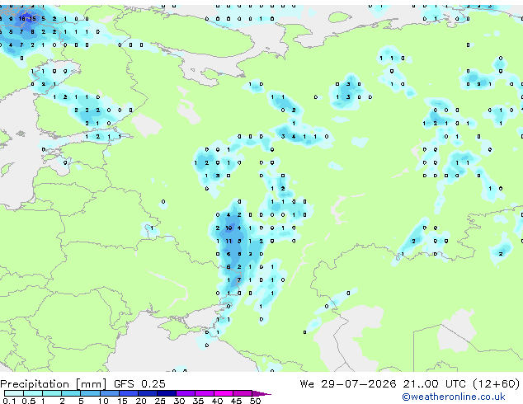Click the '[mm]' unit label

coord(91,384)
